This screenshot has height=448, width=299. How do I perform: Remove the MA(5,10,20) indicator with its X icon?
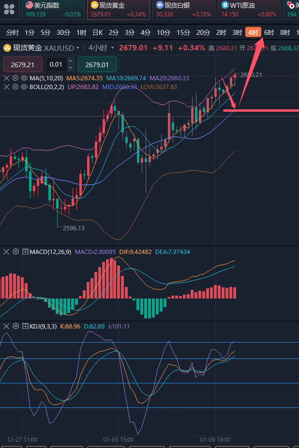point(6,78)
